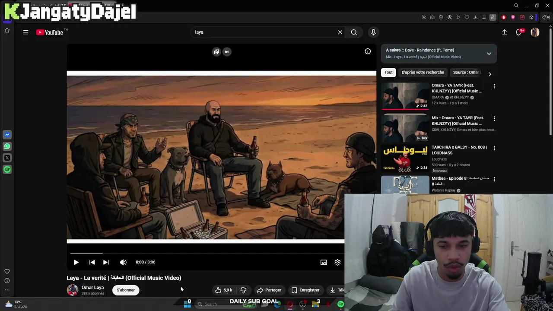This screenshot has height=311, width=553.
Task: Open the browser AI assistant button
Action: coord(546,17)
